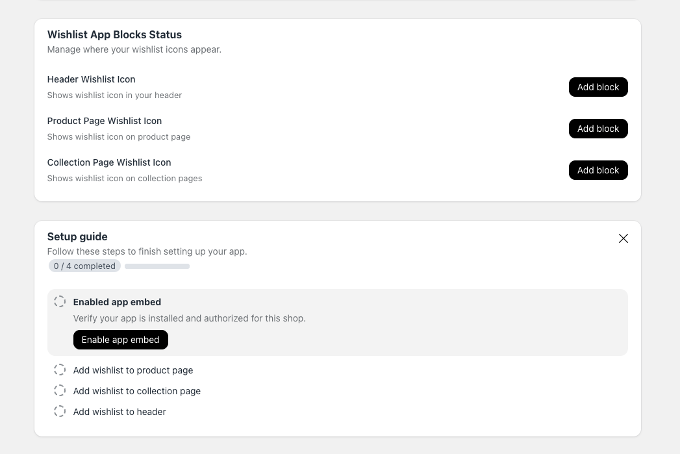Dismiss the Setup guide with X icon
Screen dimensions: 680x454
pyautogui.click(x=623, y=238)
